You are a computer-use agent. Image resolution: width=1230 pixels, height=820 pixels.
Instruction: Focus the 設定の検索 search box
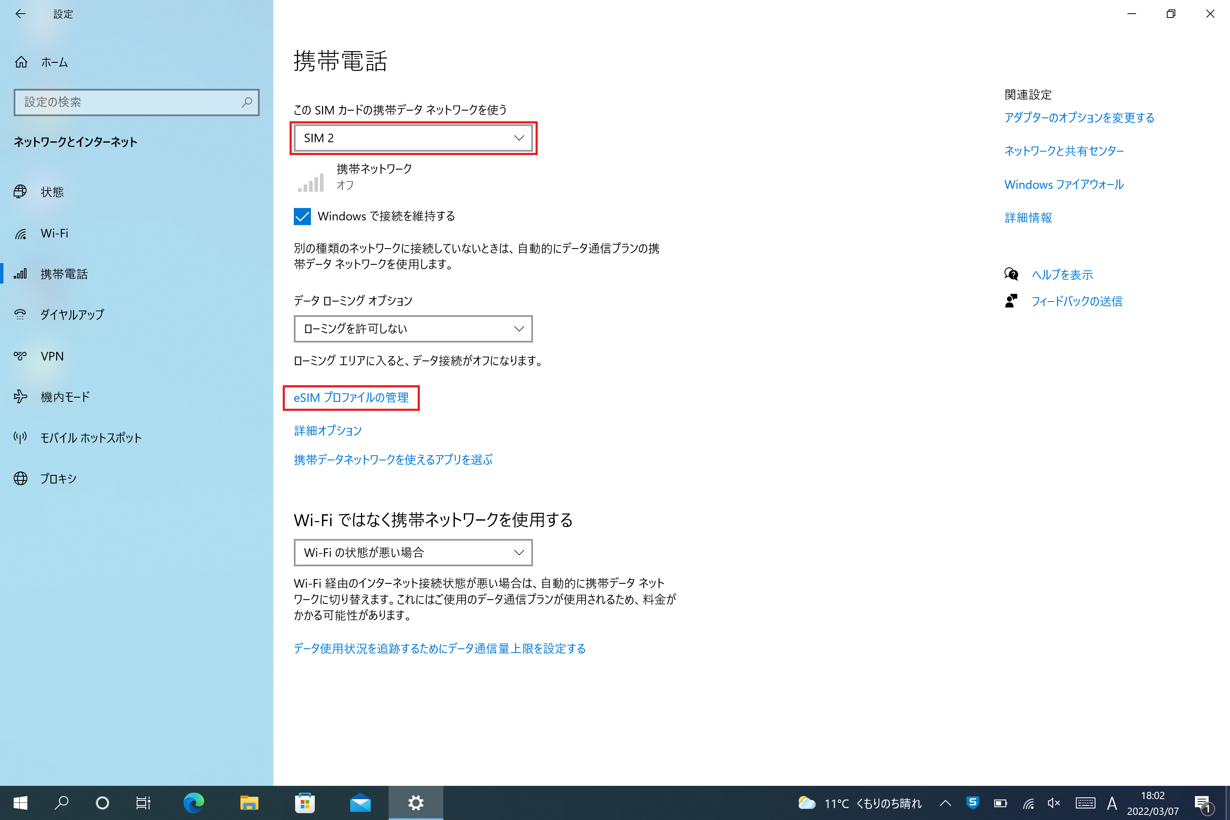pos(136,102)
